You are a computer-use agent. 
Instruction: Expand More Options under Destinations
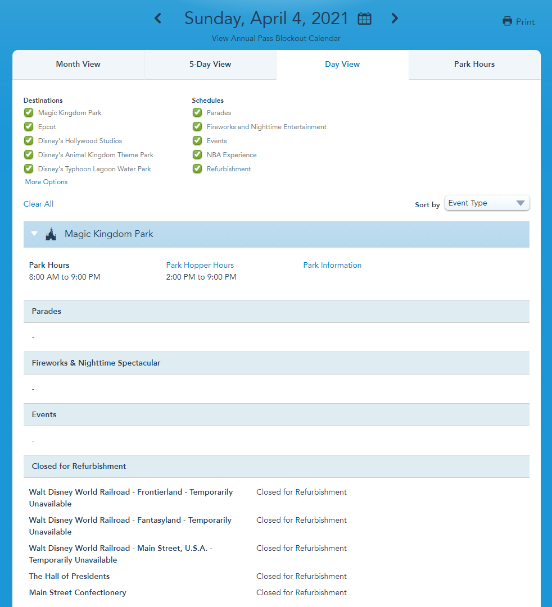pos(46,182)
